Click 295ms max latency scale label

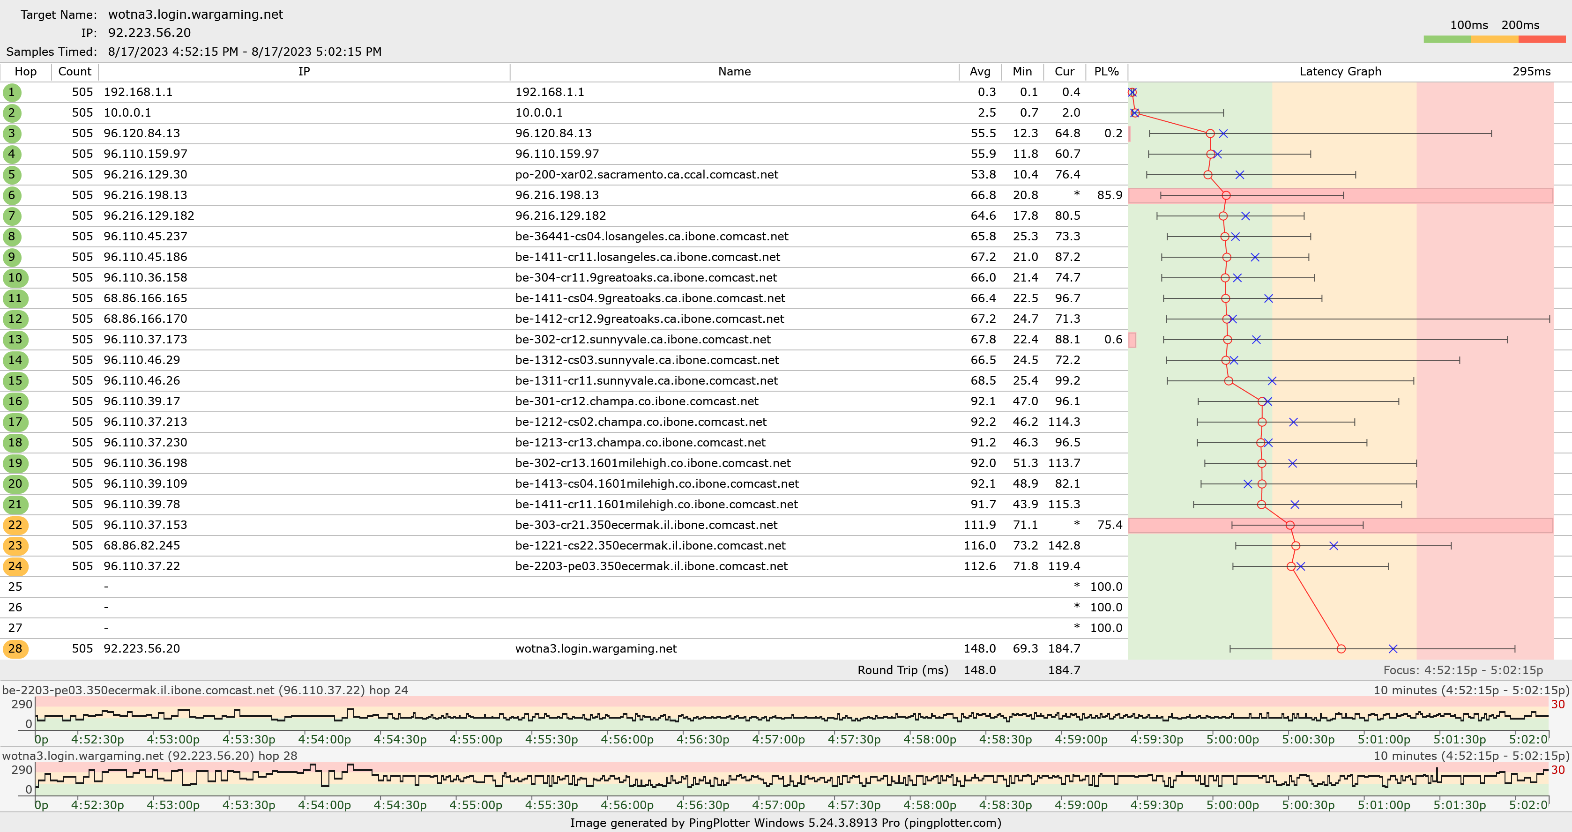pyautogui.click(x=1531, y=71)
